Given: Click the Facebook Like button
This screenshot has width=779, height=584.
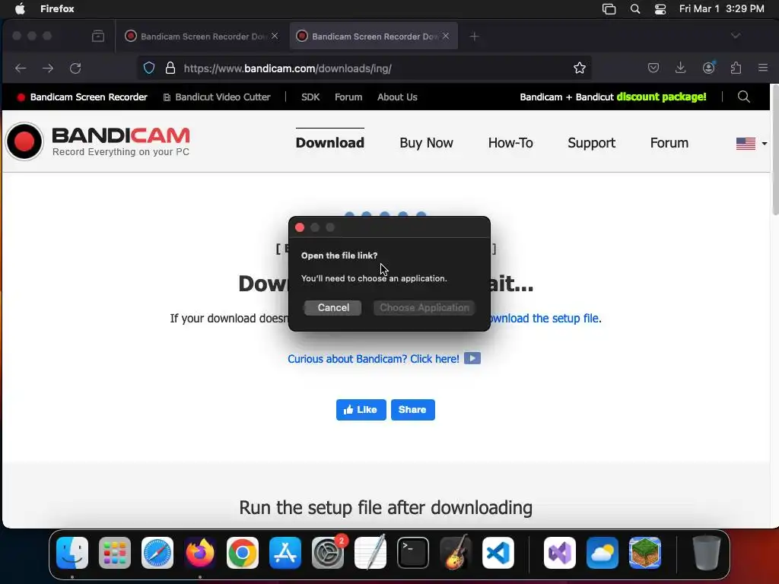Looking at the screenshot, I should point(361,410).
